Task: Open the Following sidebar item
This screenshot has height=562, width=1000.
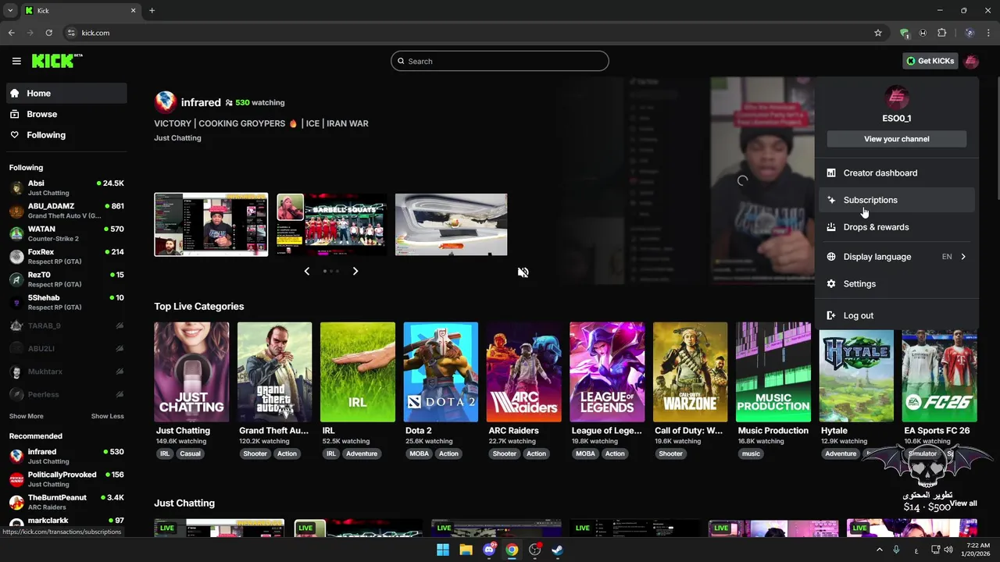Action: pyautogui.click(x=67, y=135)
